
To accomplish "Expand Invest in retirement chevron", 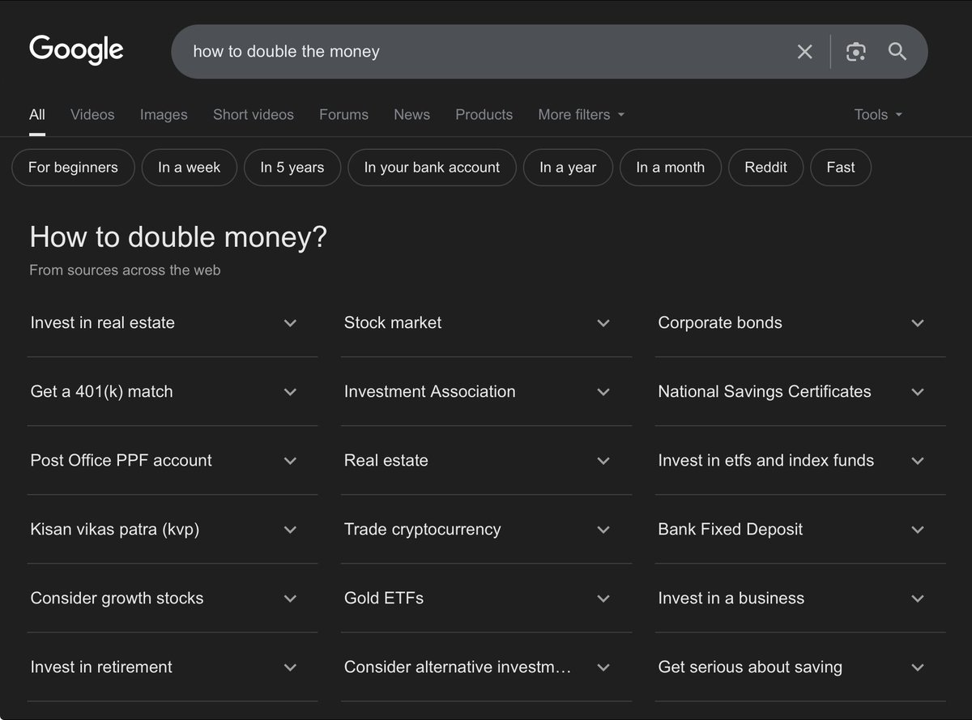I will 290,667.
